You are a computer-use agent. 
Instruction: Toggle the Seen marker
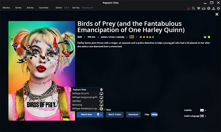coord(107,110)
